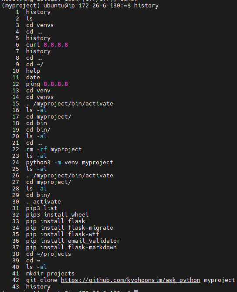Click the 'pip install flask' line 33
Viewport: 237px width, 292px height.
pyautogui.click(x=55, y=221)
